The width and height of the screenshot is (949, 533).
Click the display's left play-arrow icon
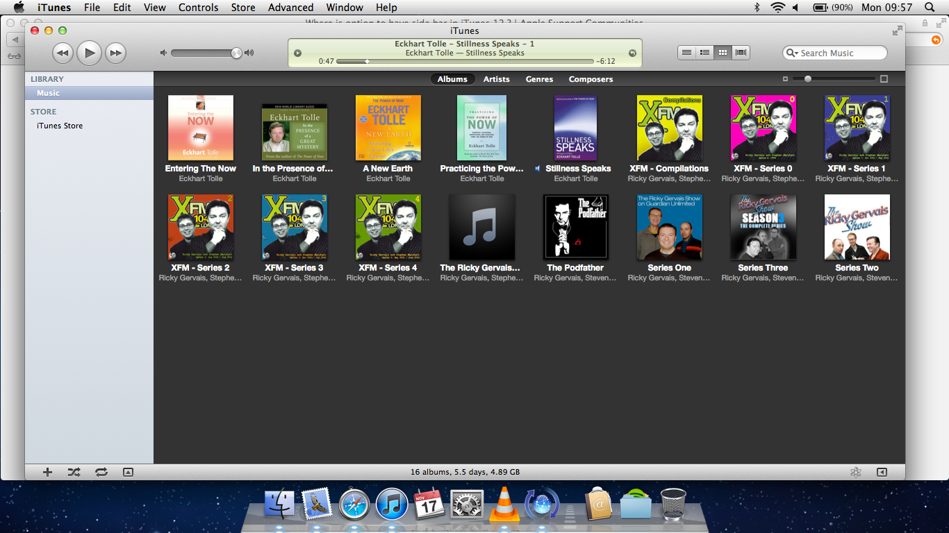click(x=297, y=53)
